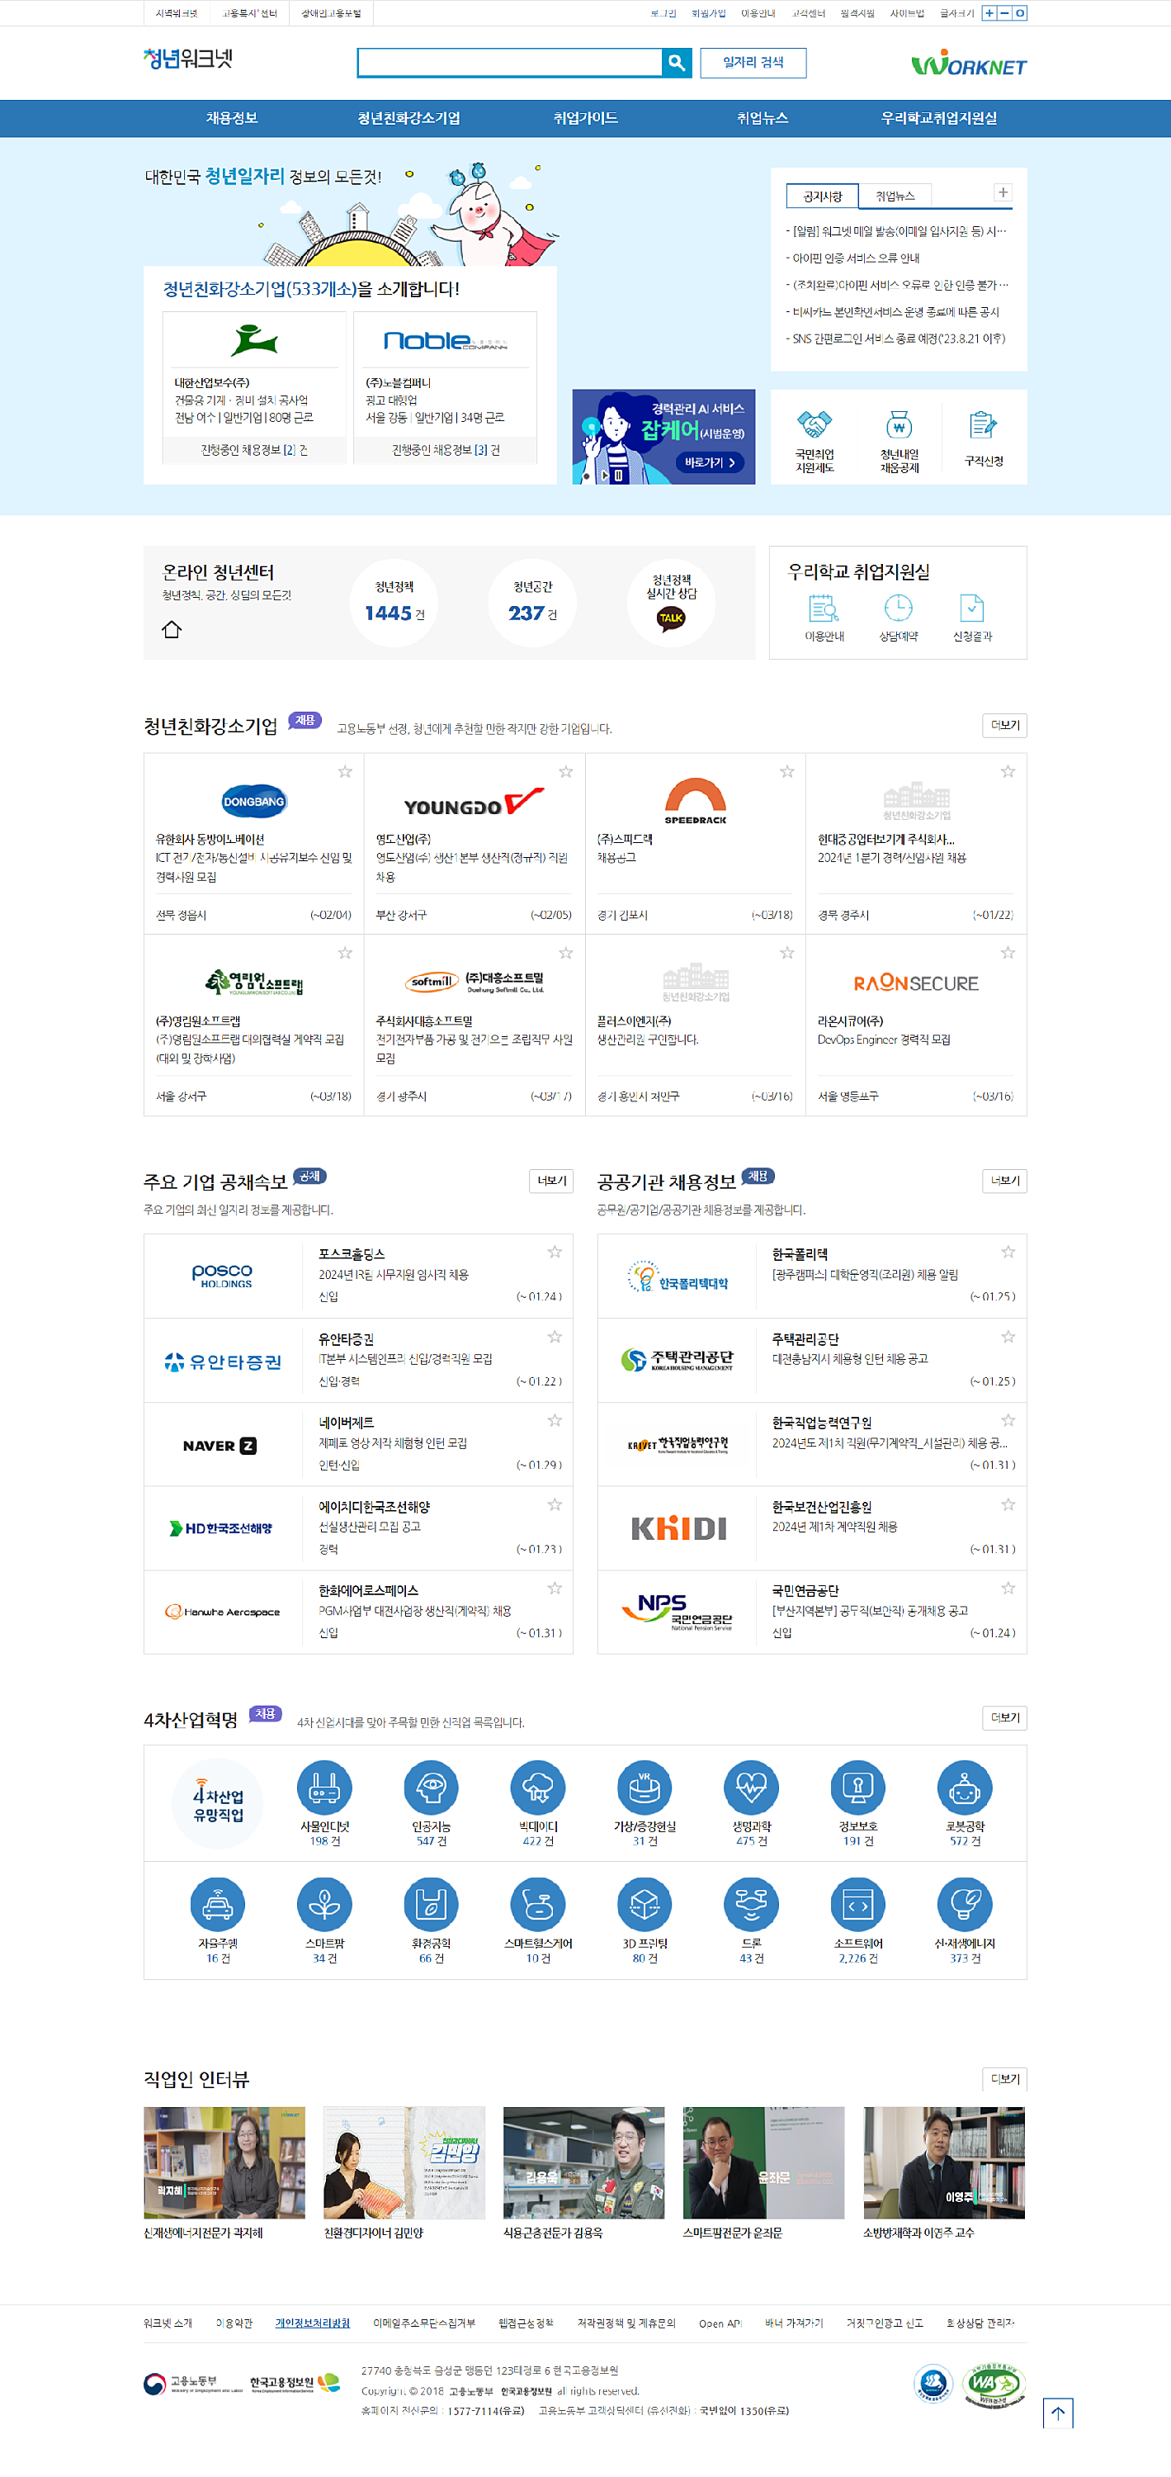Increase text size with plus icon
The width and height of the screenshot is (1171, 2477).
989,13
